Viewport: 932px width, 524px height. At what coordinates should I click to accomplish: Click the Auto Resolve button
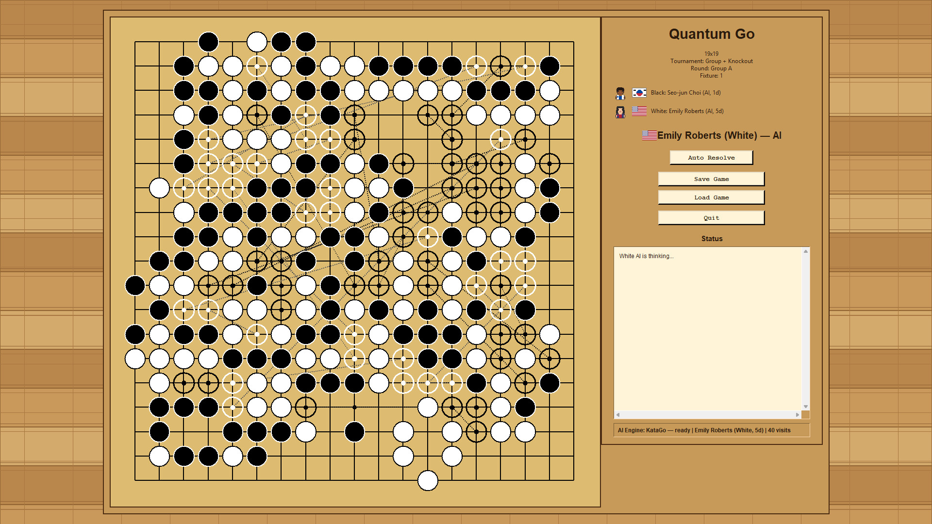click(711, 158)
